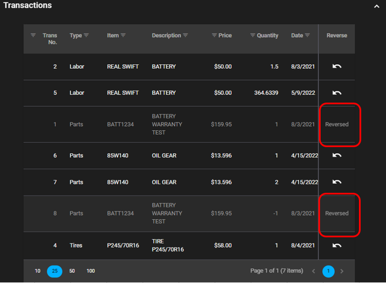Reverse transaction number 5
Viewport: 386px width, 283px height.
click(x=336, y=93)
